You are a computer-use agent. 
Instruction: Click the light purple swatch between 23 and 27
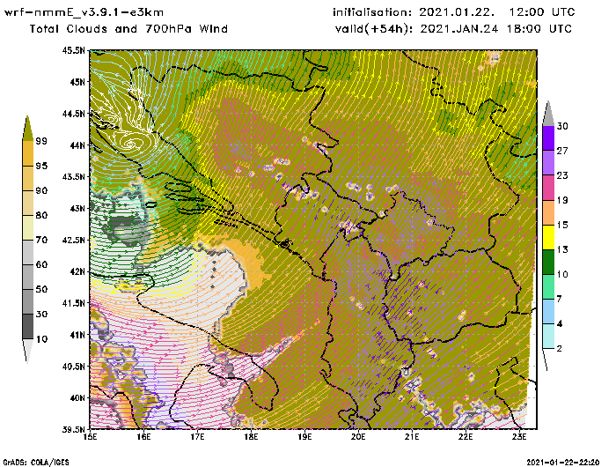(548, 163)
